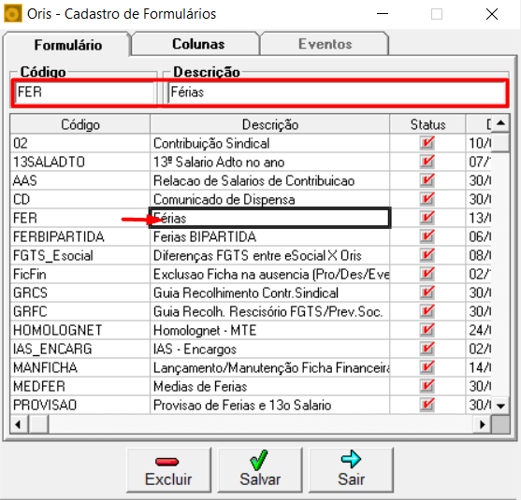Viewport: 521px width, 500px height.
Task: Select description 'Homolognet - MTE'
Action: [x=269, y=330]
